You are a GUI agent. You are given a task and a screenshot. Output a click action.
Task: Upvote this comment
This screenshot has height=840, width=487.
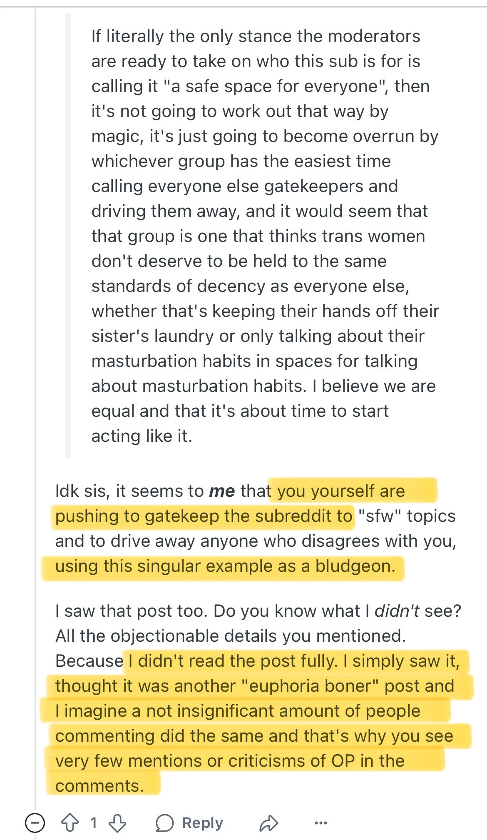pyautogui.click(x=70, y=823)
